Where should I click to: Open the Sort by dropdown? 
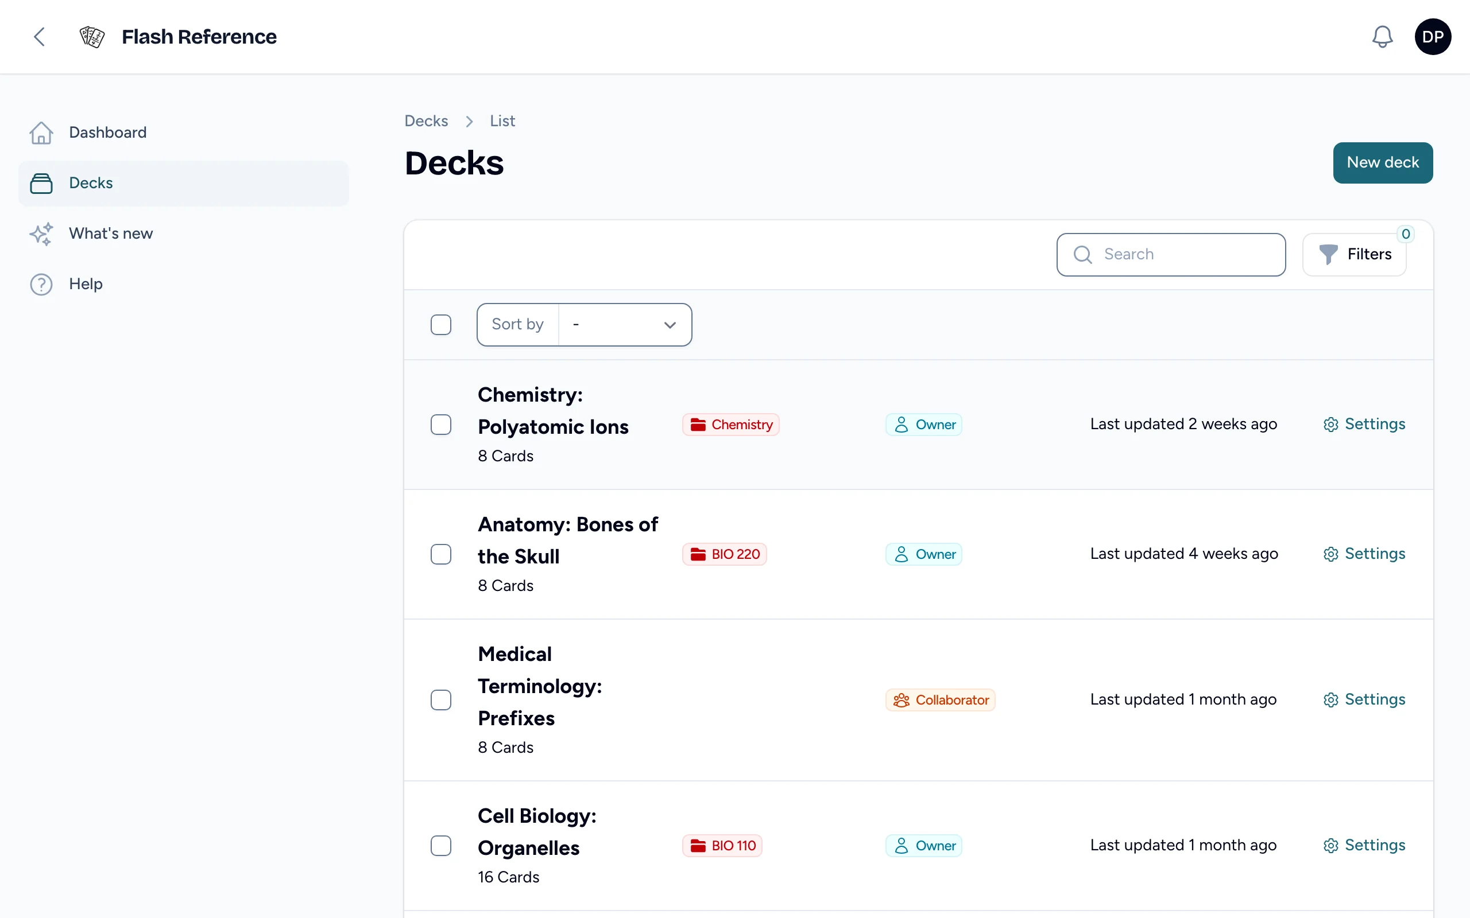click(x=624, y=325)
